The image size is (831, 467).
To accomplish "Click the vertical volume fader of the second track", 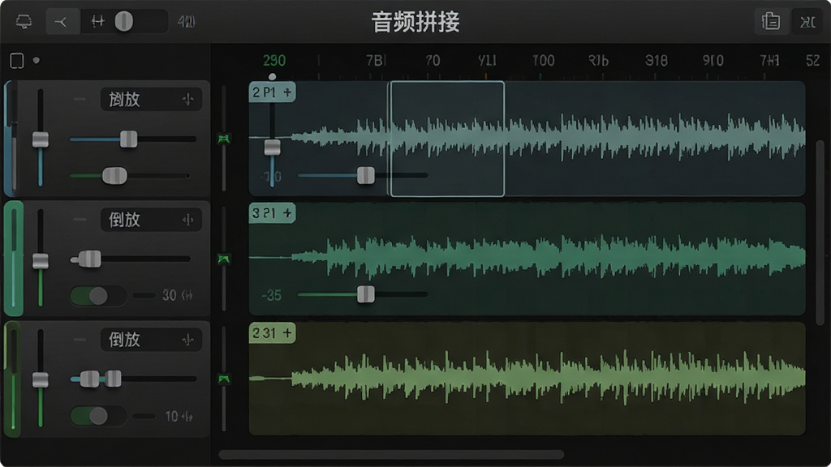I will click(41, 261).
